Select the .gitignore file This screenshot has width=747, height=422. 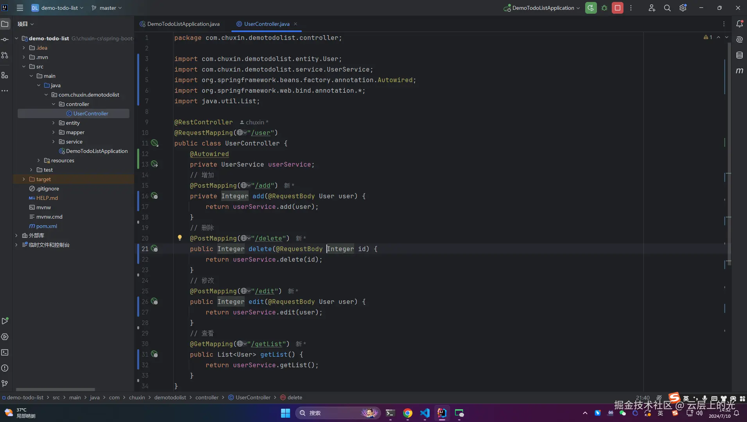(48, 189)
